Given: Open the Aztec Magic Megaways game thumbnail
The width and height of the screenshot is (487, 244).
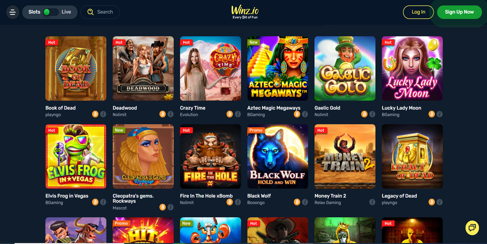Looking at the screenshot, I should pos(278,69).
